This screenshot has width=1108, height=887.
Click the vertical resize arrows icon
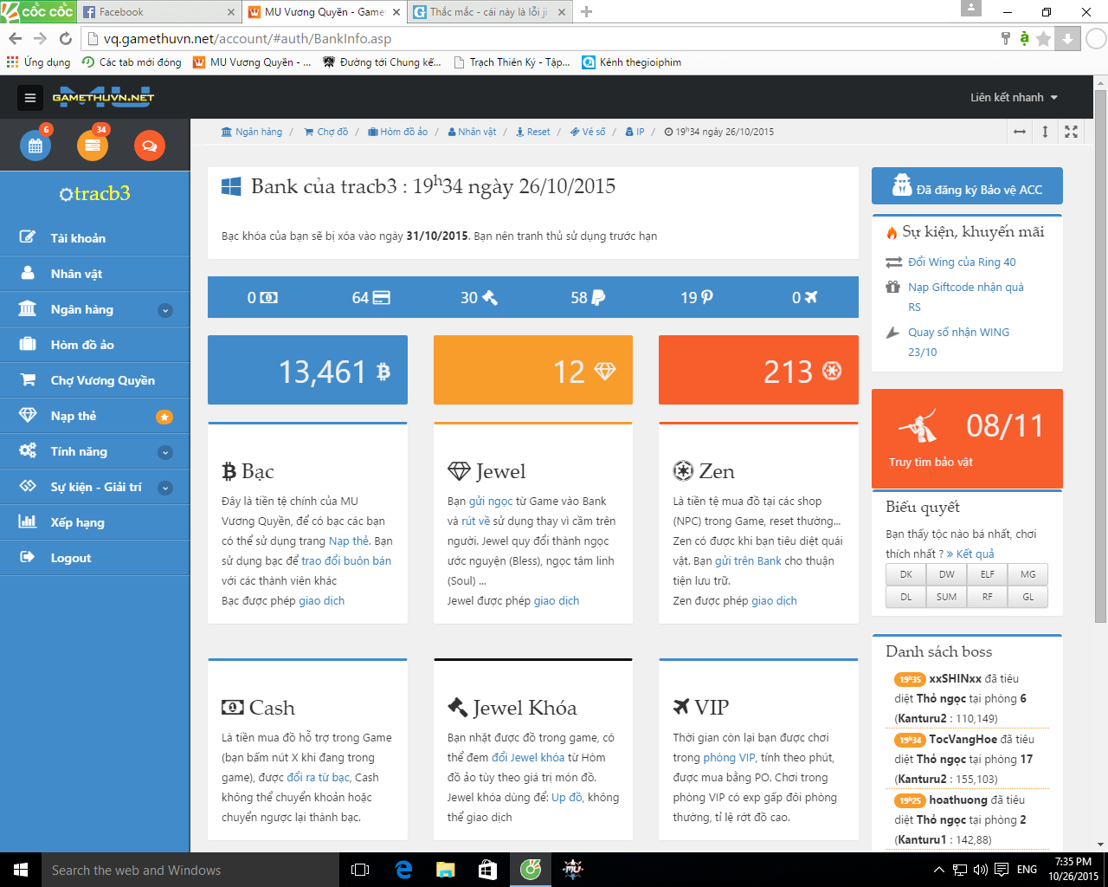(1045, 132)
